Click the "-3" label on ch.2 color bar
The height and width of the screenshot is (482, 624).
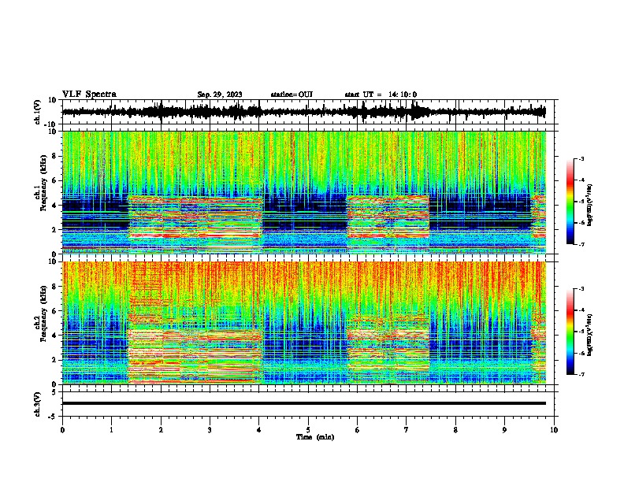[581, 289]
